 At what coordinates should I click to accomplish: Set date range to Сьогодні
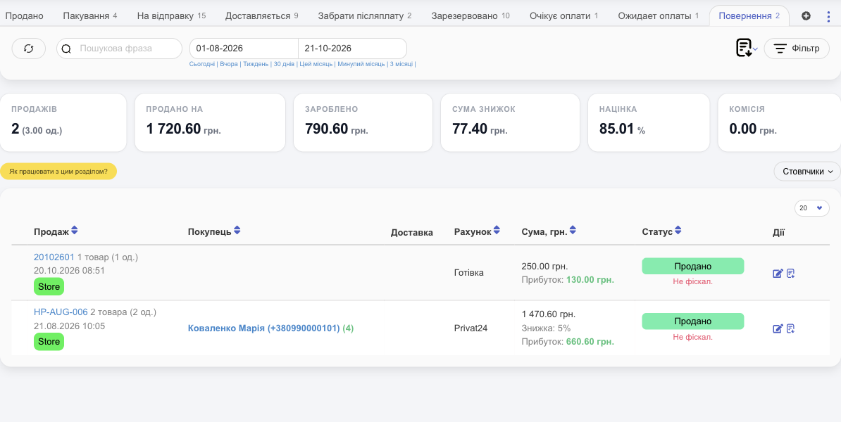pos(202,64)
